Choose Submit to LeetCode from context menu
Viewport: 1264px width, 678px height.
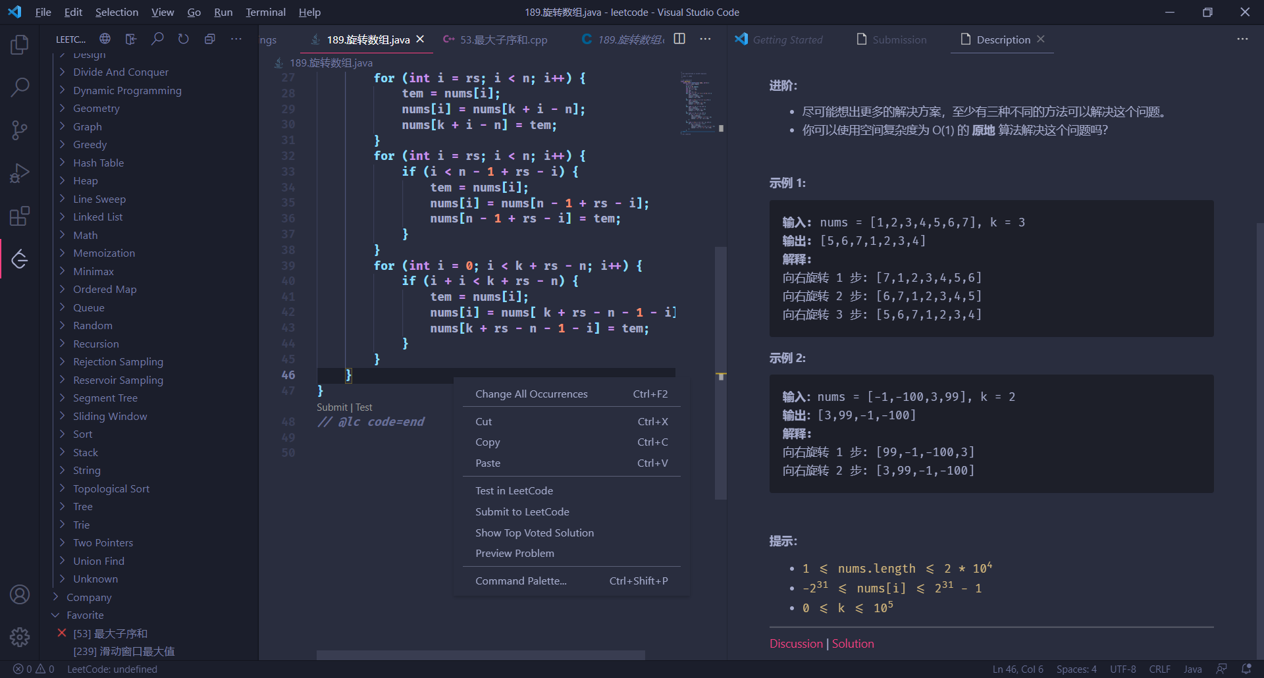coord(571,511)
